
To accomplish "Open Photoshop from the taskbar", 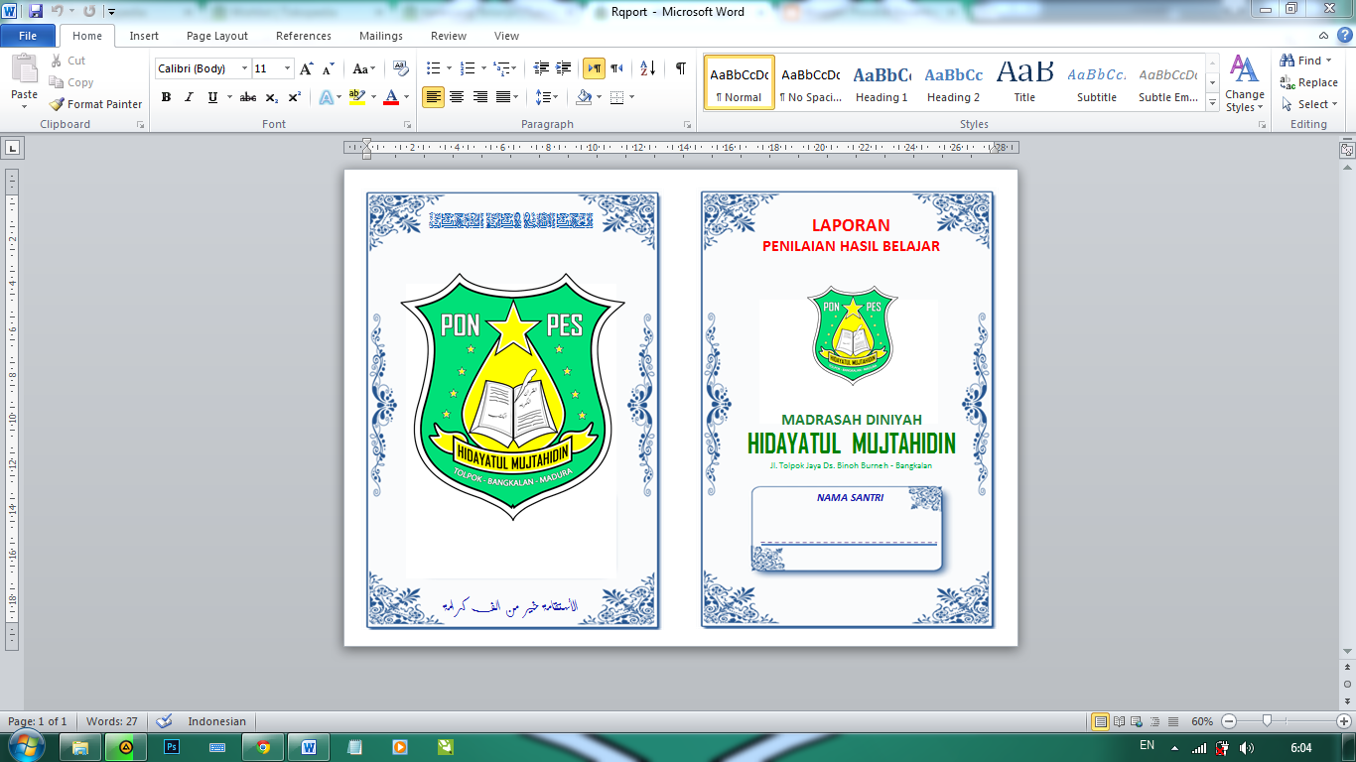I will (x=172, y=747).
